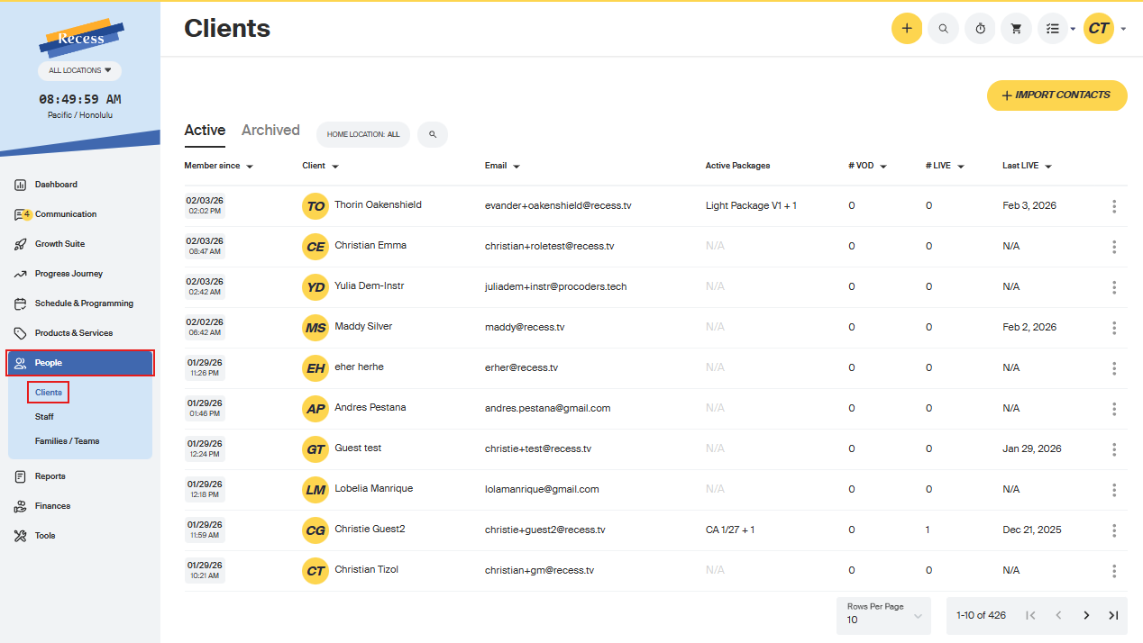Select the Families / Teams submenu item

pyautogui.click(x=67, y=441)
